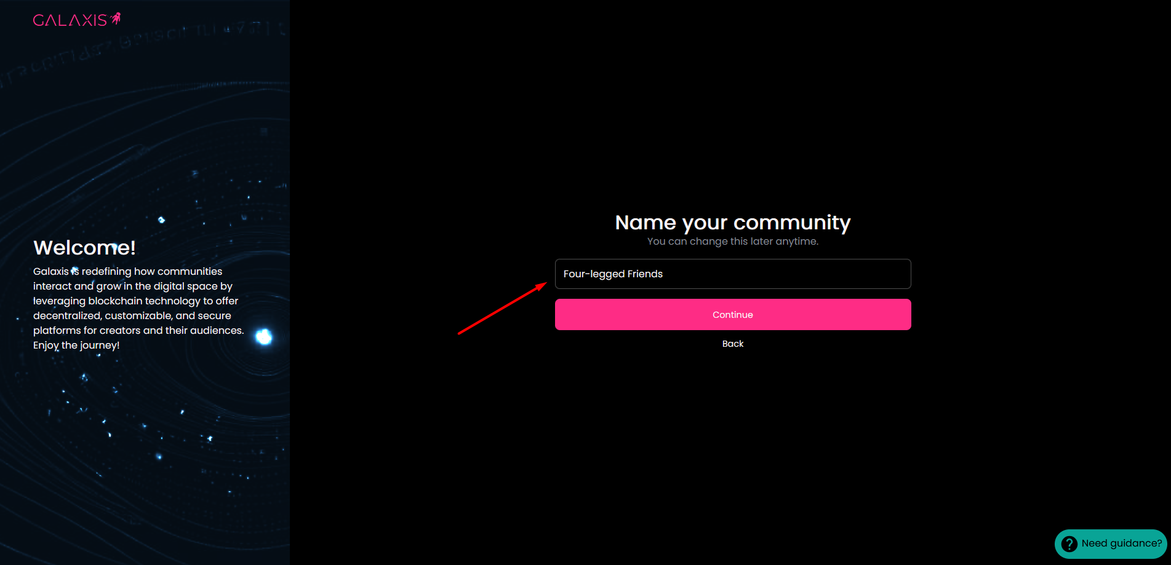Click the 'Name your community' heading

(732, 223)
